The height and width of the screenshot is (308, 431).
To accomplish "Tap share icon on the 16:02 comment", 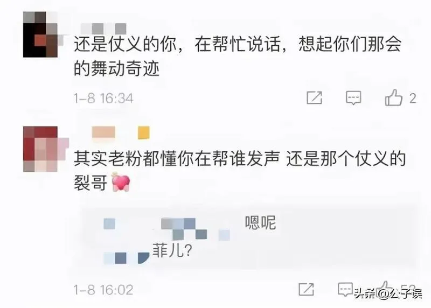I will pyautogui.click(x=306, y=289).
